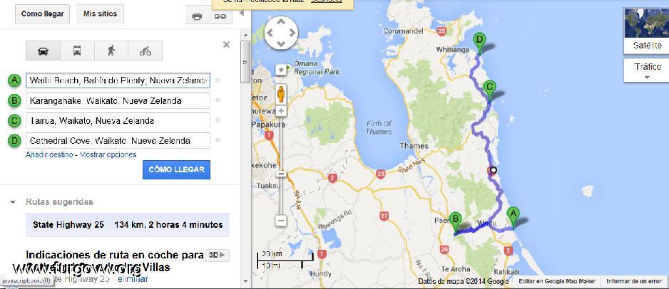The height and width of the screenshot is (289, 669).
Task: Click the zoom slider handle
Action: coord(282,174)
